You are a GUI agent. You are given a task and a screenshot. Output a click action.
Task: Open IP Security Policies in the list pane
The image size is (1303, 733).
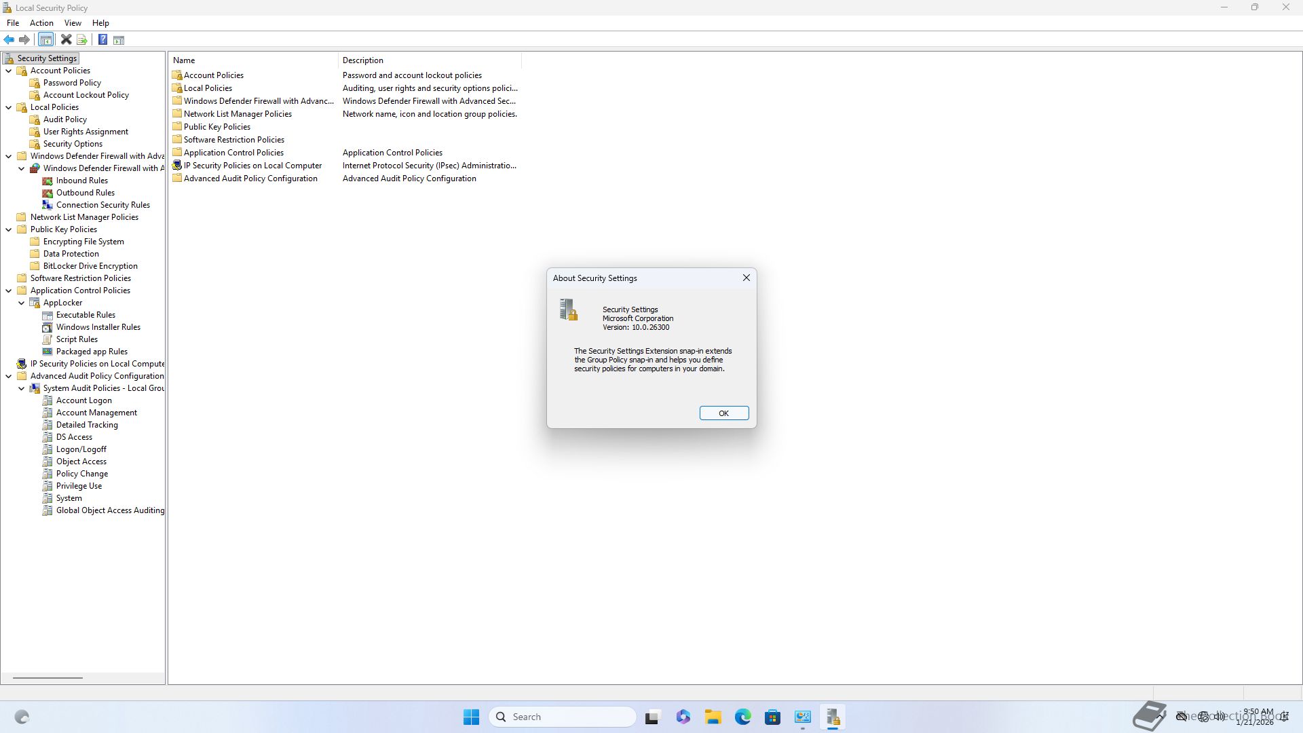pos(252,166)
